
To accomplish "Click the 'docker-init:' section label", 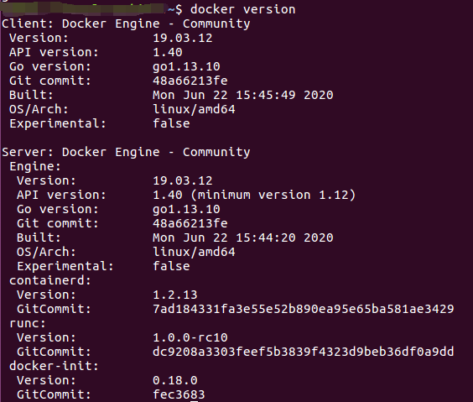I will coord(54,366).
